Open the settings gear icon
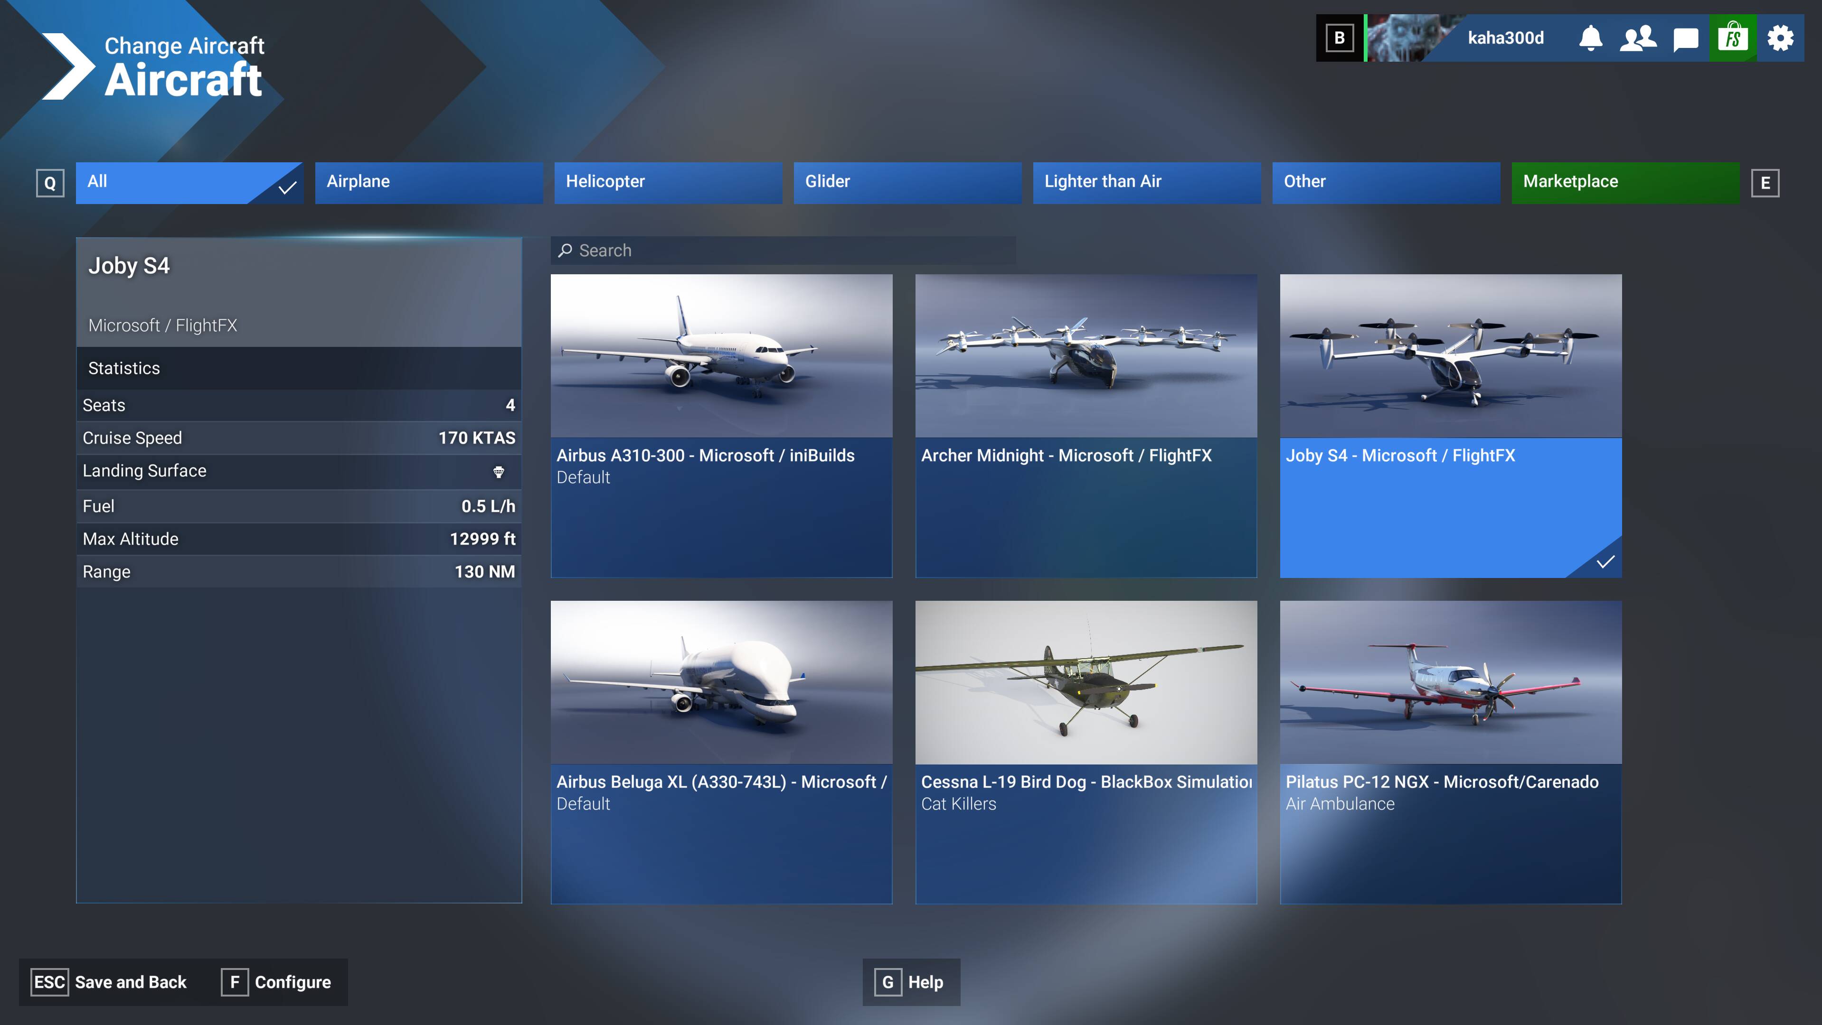Viewport: 1822px width, 1025px height. pos(1780,38)
